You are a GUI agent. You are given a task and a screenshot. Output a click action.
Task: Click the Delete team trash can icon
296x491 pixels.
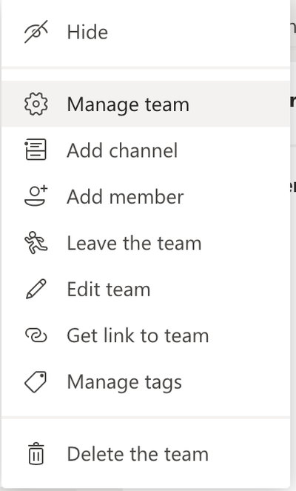(x=36, y=454)
